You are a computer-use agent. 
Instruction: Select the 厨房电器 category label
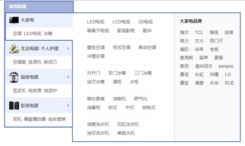[30, 77]
